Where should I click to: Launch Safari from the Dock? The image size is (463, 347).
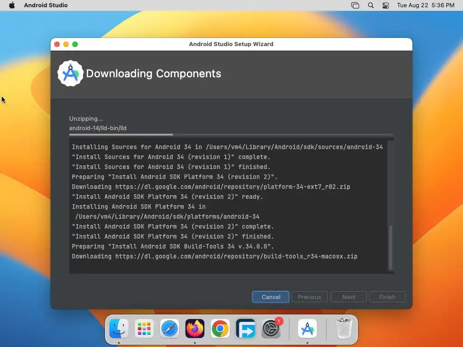coord(170,328)
